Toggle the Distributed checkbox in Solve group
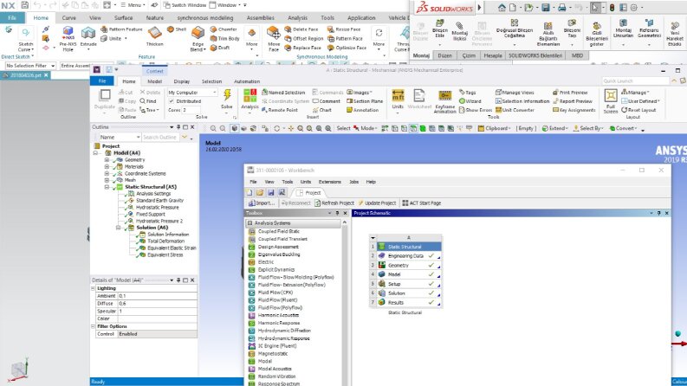The image size is (687, 386). click(x=172, y=101)
